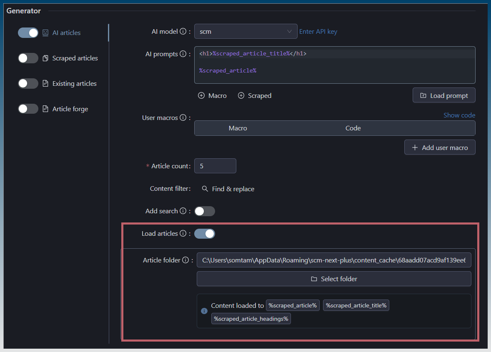Click the Article count field
The width and height of the screenshot is (491, 352).
(215, 166)
